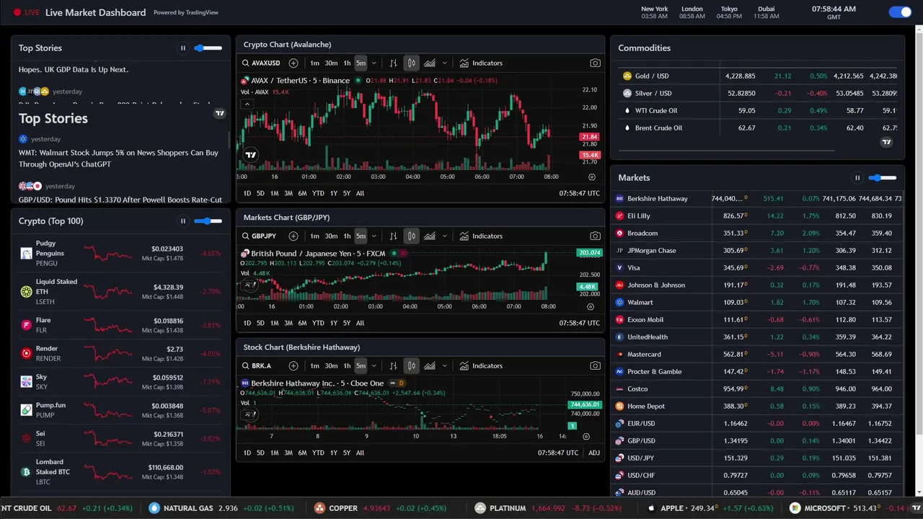Open chart style dropdown in Avalanche chart
This screenshot has height=519, width=923.
coord(444,63)
